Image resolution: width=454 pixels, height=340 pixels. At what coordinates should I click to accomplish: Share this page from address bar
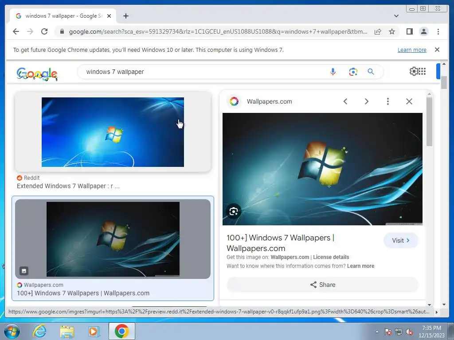pos(378,31)
